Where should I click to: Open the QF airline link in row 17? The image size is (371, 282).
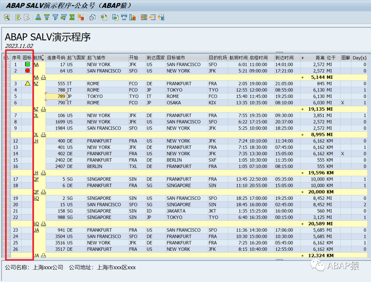[36, 179]
